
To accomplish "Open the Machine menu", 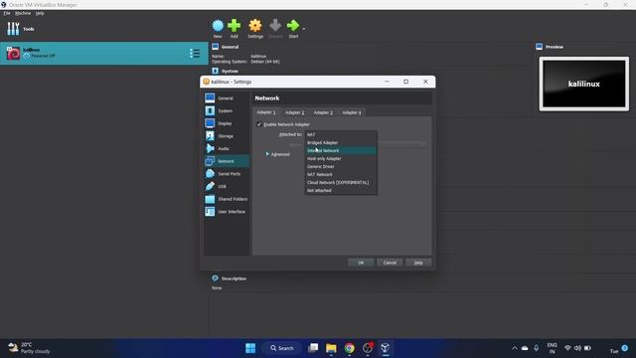I will pyautogui.click(x=23, y=13).
